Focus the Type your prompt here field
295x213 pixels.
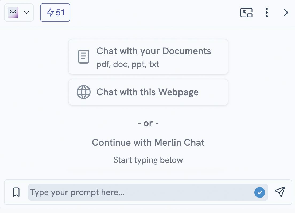[148, 192]
